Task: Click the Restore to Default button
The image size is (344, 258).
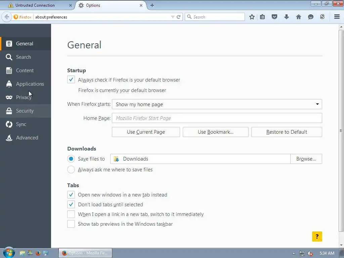Action: click(287, 132)
